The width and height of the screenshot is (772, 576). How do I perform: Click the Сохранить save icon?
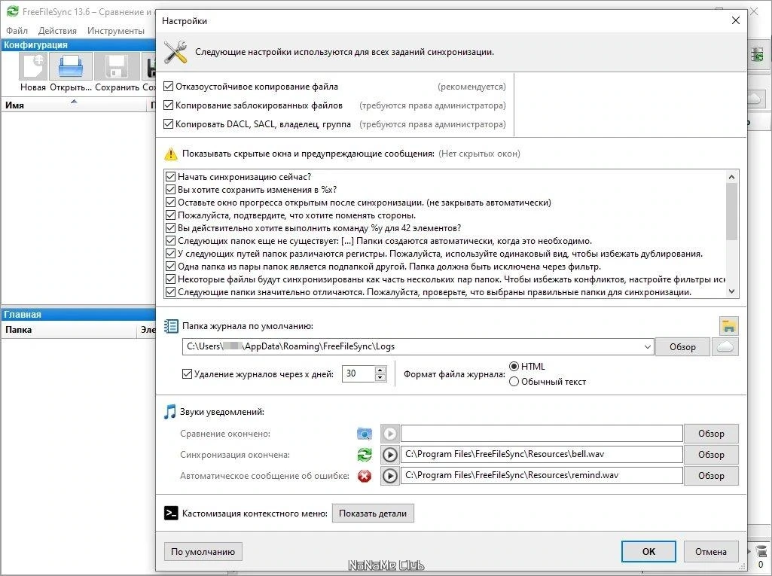coord(117,66)
